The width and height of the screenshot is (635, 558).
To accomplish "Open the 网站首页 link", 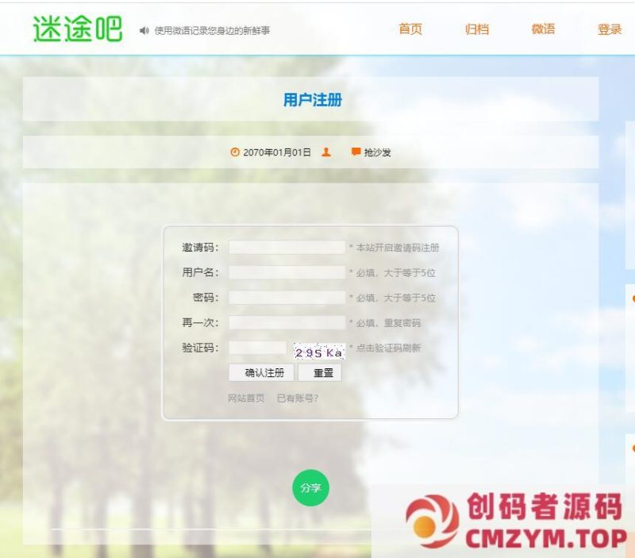I will [x=245, y=398].
